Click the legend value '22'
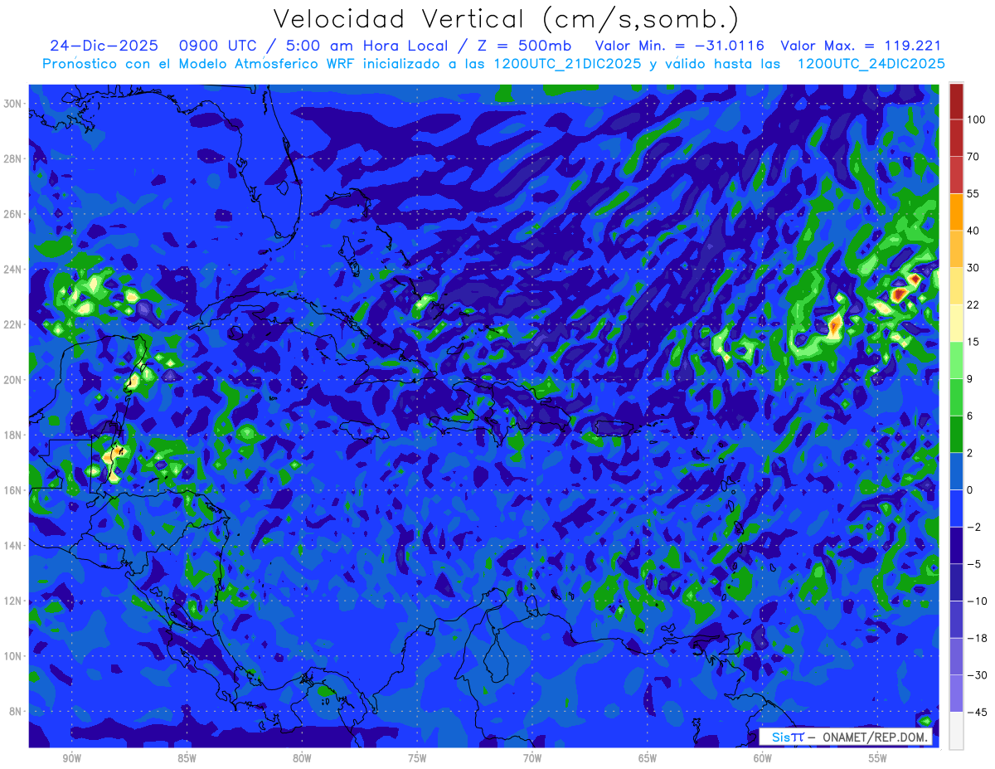Viewport: 995px width, 769px height. click(x=973, y=304)
